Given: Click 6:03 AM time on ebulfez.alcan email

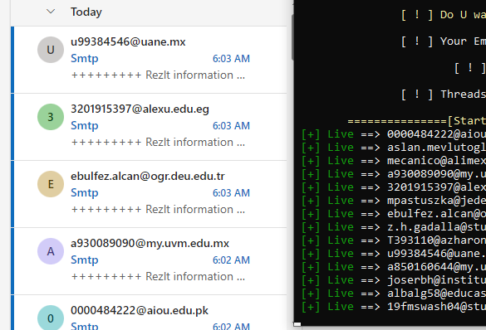Looking at the screenshot, I should pos(231,192).
